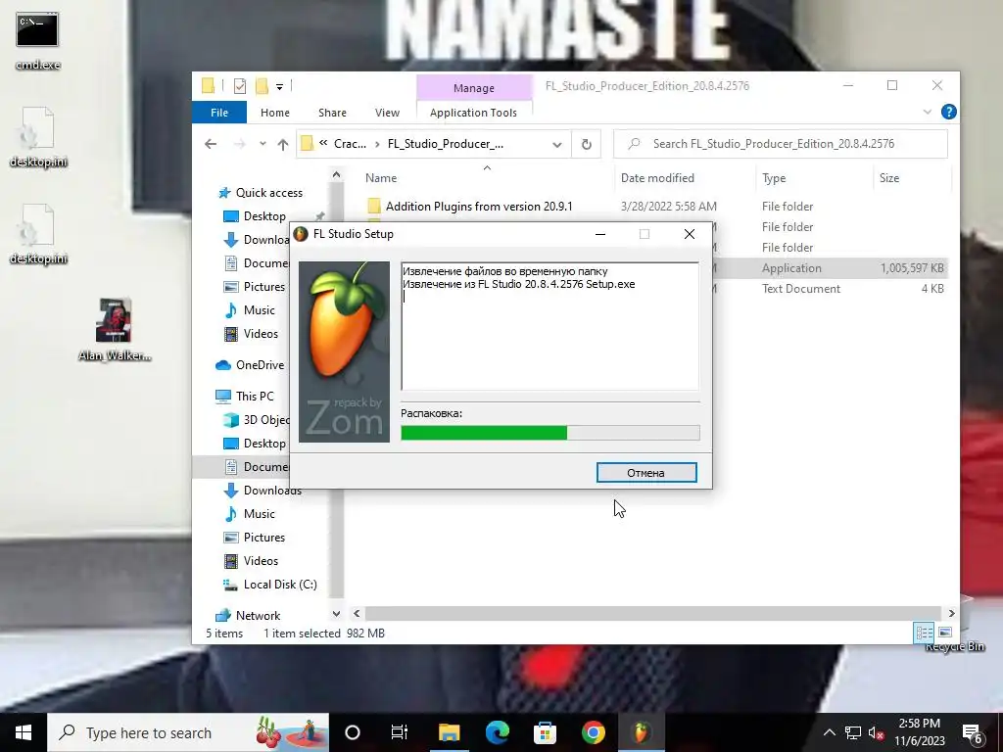Click the muted volume tray icon
The width and height of the screenshot is (1003, 752).
(x=877, y=732)
